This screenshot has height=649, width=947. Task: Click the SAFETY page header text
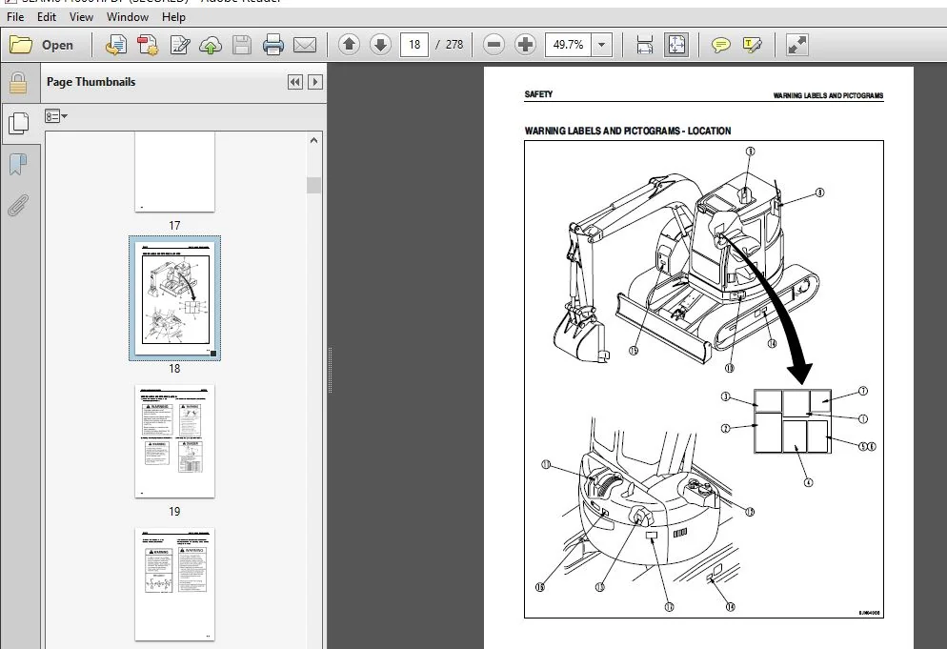tap(538, 94)
